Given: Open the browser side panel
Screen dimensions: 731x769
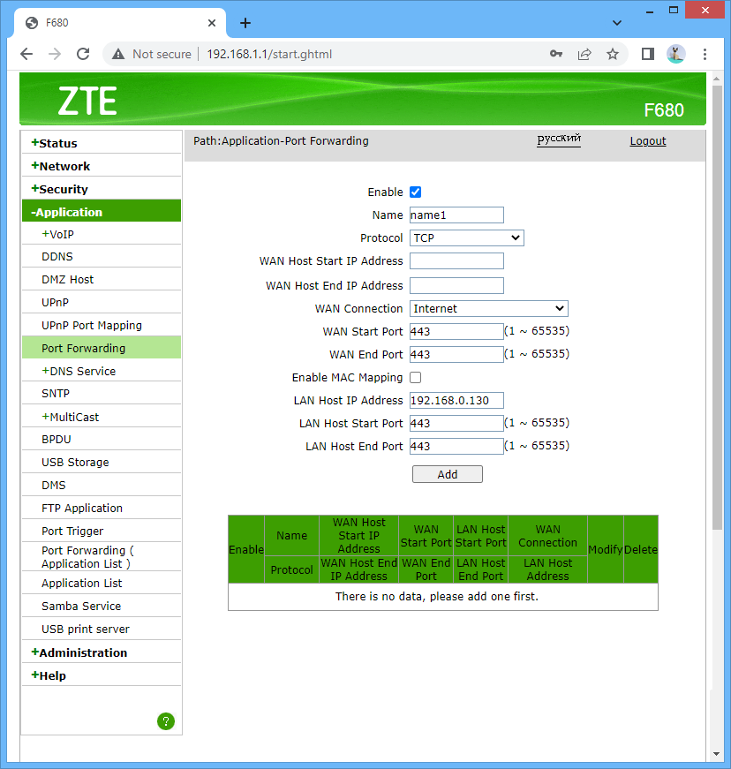Looking at the screenshot, I should [x=648, y=54].
